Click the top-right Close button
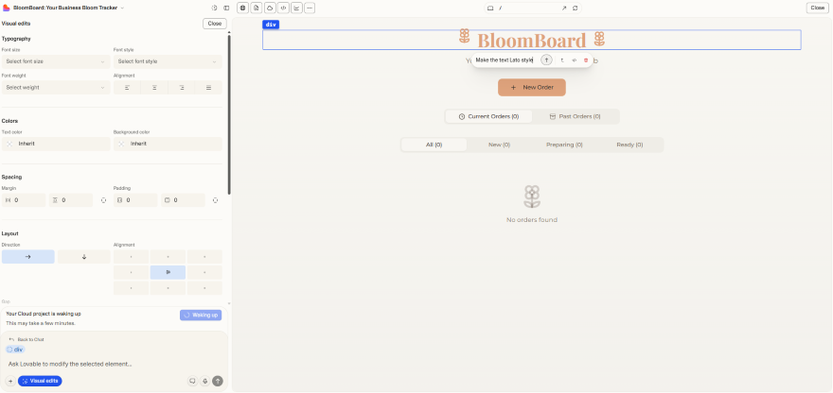 pyautogui.click(x=818, y=8)
